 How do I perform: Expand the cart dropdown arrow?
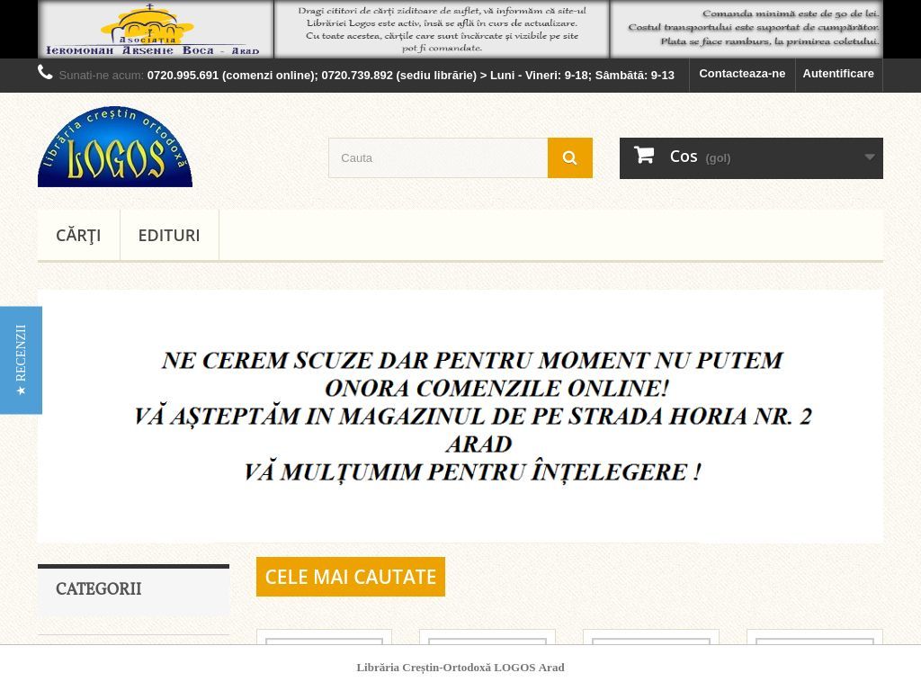click(869, 157)
